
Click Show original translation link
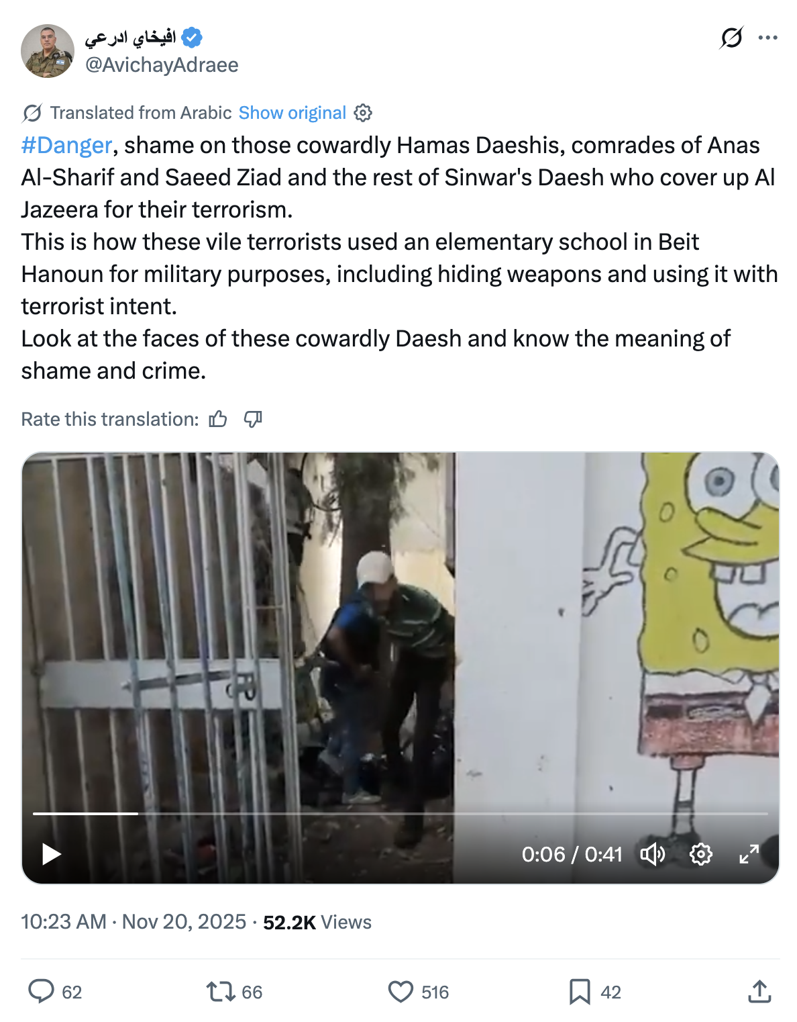[292, 113]
